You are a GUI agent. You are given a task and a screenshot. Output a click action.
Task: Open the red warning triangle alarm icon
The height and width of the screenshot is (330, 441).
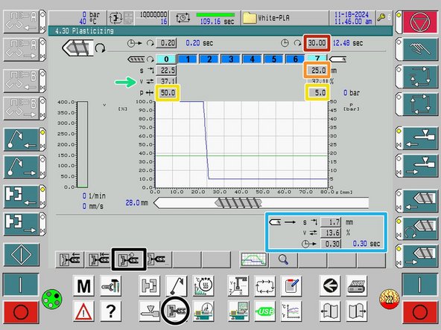tap(83, 311)
